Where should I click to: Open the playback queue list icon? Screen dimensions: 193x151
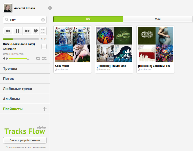pyautogui.click(x=43, y=31)
